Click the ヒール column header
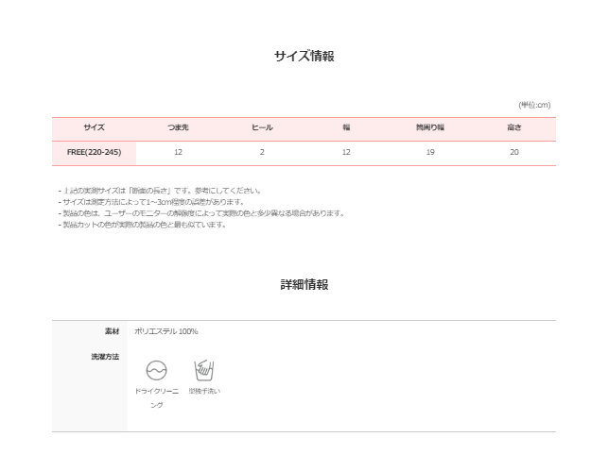The height and width of the screenshot is (471, 609). (x=262, y=127)
